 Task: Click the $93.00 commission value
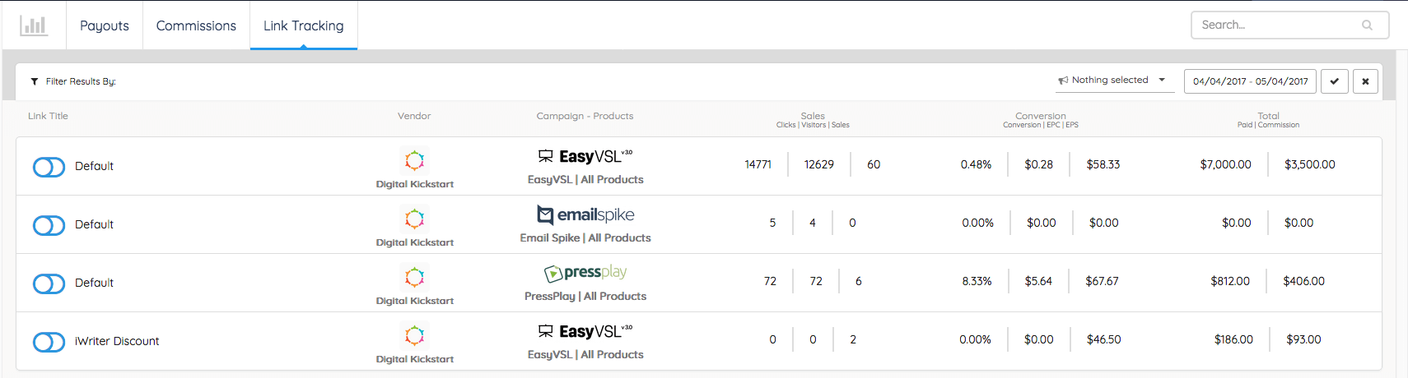1303,339
